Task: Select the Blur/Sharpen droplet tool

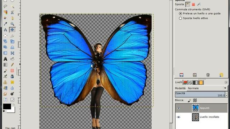Action: pyautogui.click(x=12, y=88)
